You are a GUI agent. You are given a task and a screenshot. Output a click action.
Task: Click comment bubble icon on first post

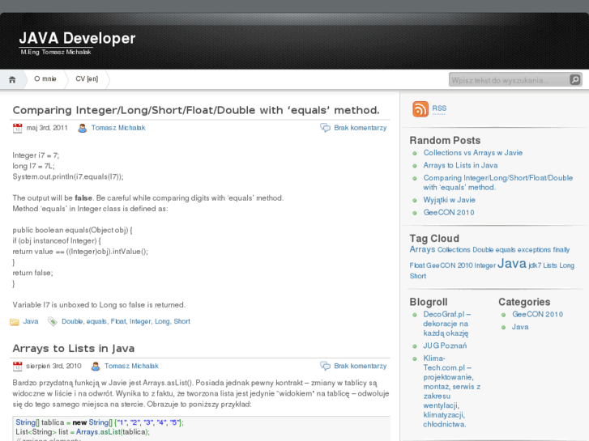click(x=325, y=128)
